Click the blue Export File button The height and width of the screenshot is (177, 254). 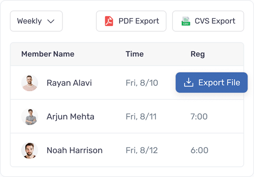coord(212,83)
